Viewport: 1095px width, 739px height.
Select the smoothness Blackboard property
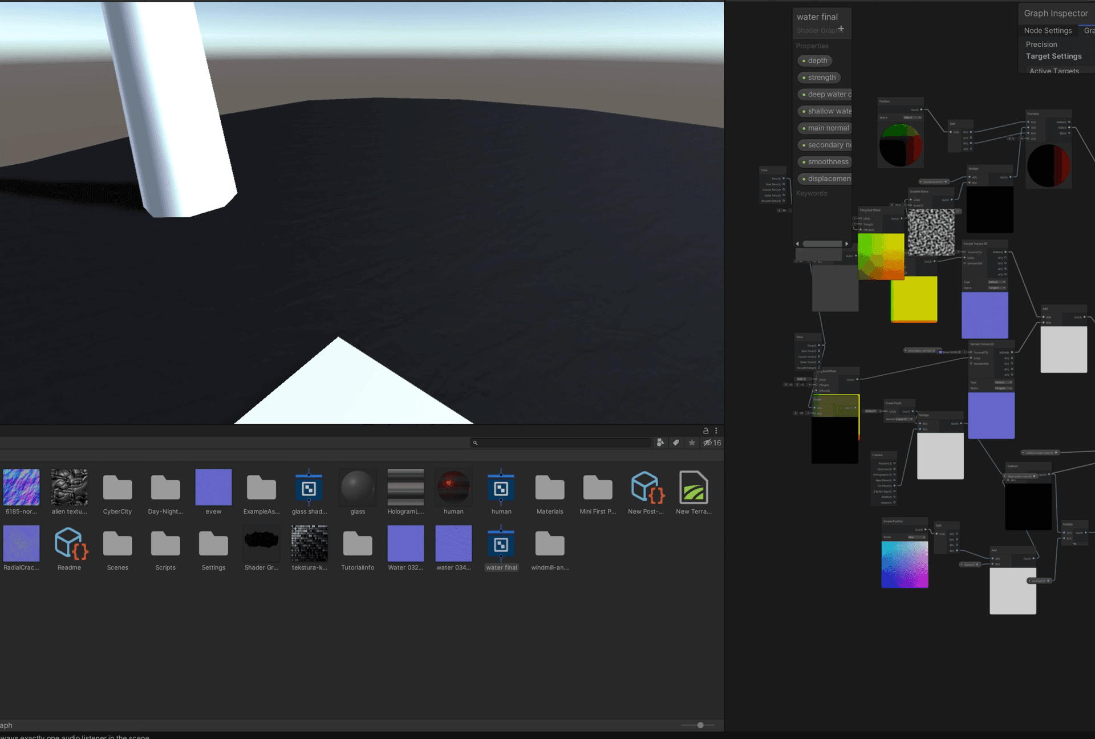825,162
